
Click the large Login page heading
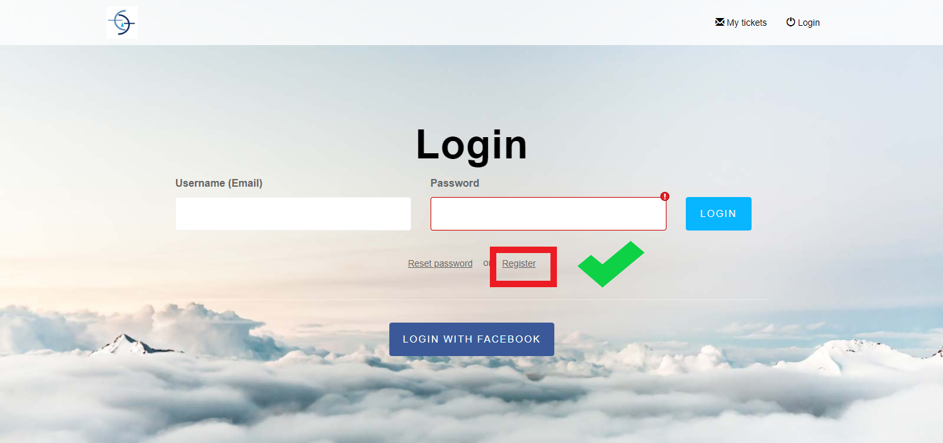pos(472,144)
